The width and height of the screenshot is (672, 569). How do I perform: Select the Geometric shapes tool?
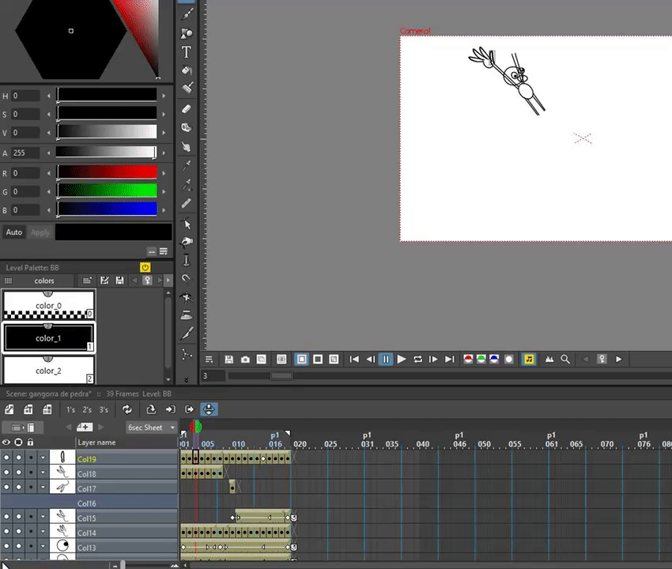pyautogui.click(x=187, y=33)
